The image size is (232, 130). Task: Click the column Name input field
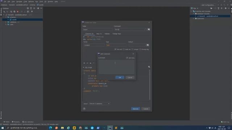[94, 45]
